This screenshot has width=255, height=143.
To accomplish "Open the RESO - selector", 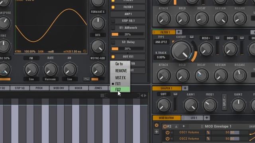I will (x=206, y=38).
